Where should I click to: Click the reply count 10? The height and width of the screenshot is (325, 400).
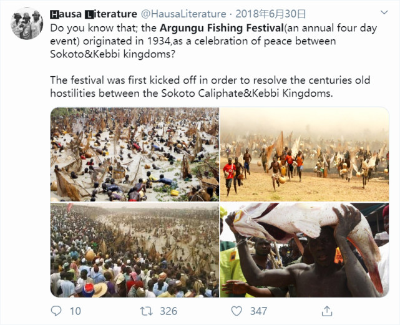pyautogui.click(x=76, y=311)
